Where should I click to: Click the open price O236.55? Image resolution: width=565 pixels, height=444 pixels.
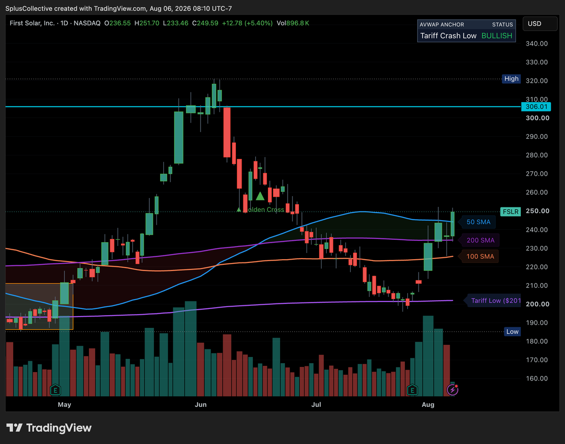pyautogui.click(x=117, y=23)
